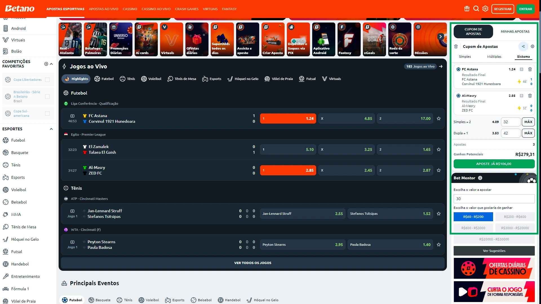The image size is (541, 304).
Task: Select the Múltiplas bet type tab
Action: coord(494,57)
